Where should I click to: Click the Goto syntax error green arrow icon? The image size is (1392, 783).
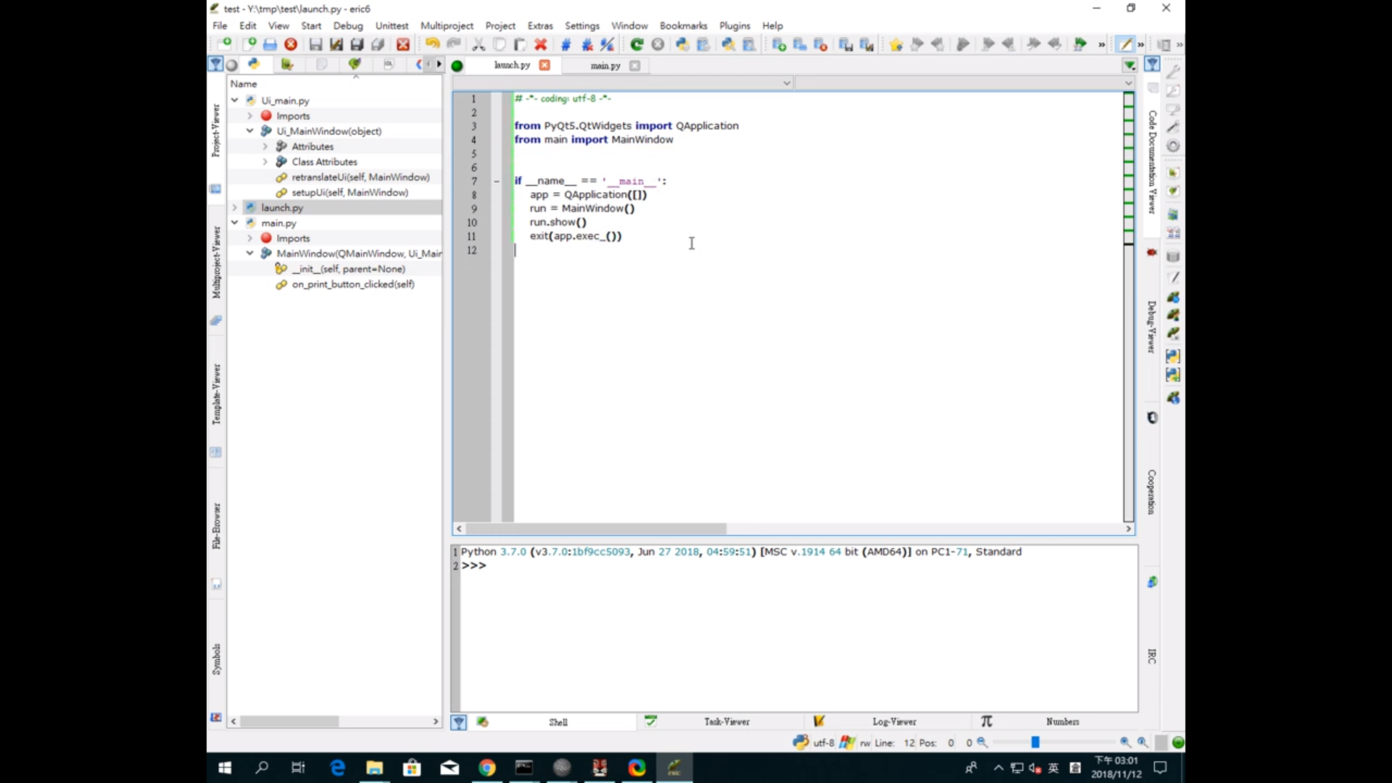pyautogui.click(x=1080, y=44)
